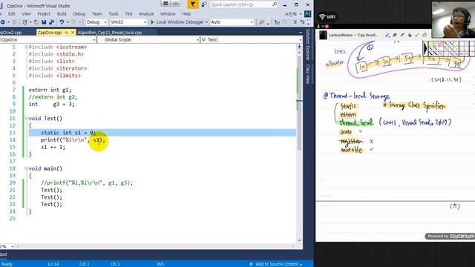Select the eraser tool in LectureNotes
This screenshot has height=267, width=475.
tap(395, 35)
